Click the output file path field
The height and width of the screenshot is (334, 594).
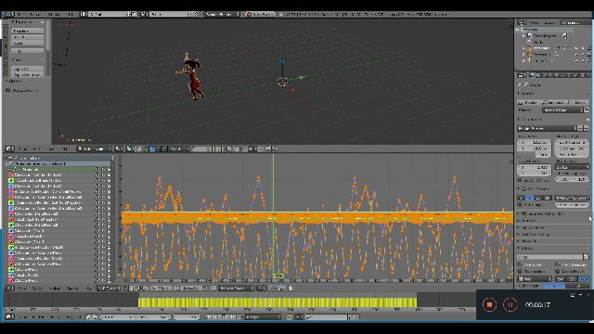(549, 257)
